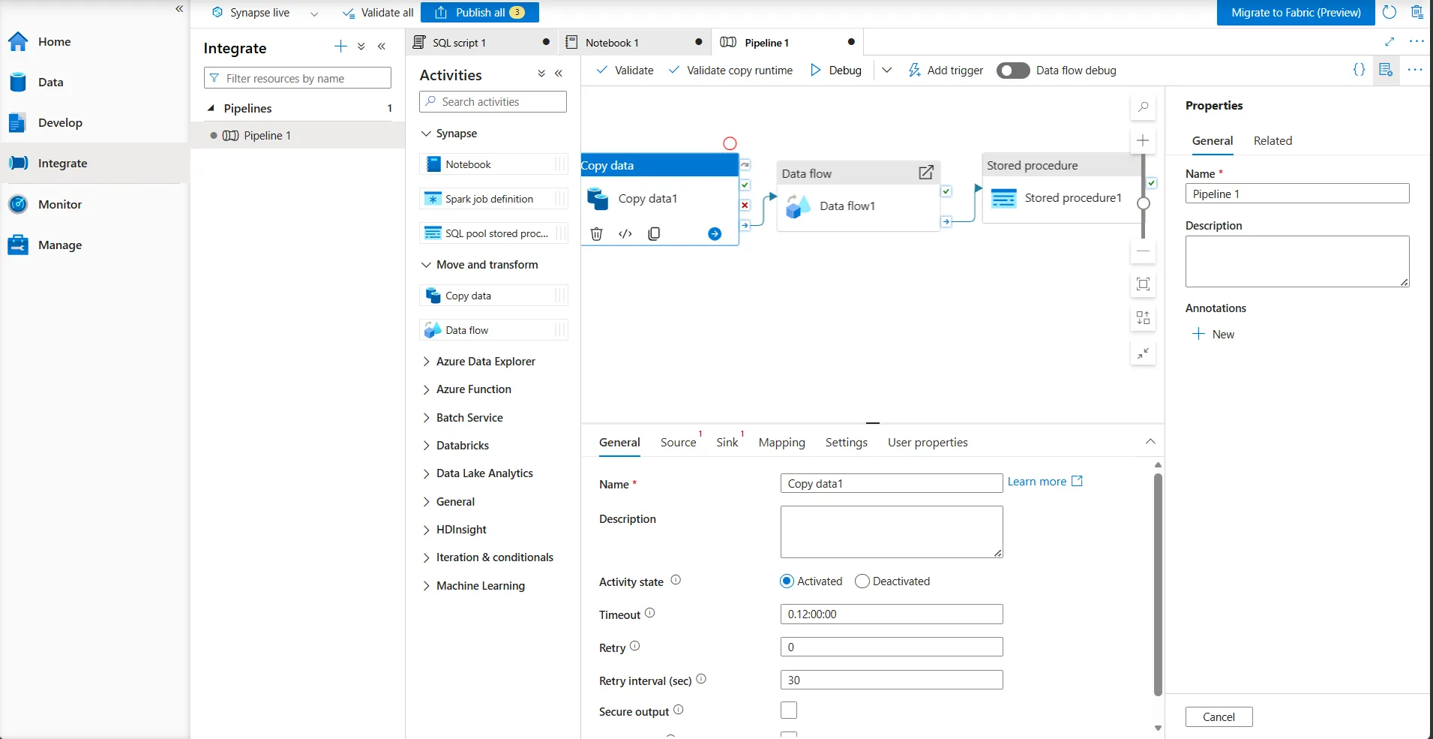Turn on Data flow debug
1433x739 pixels.
(x=1013, y=71)
